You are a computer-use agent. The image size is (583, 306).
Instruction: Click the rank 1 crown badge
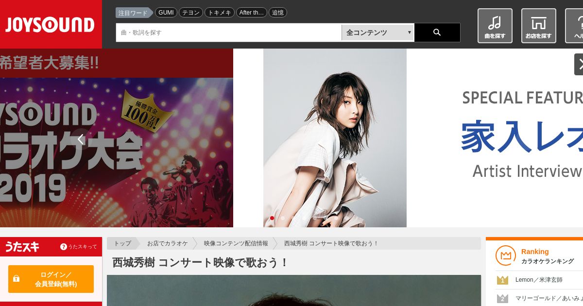tap(502, 280)
